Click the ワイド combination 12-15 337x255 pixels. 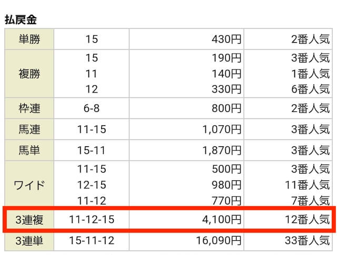pyautogui.click(x=92, y=185)
